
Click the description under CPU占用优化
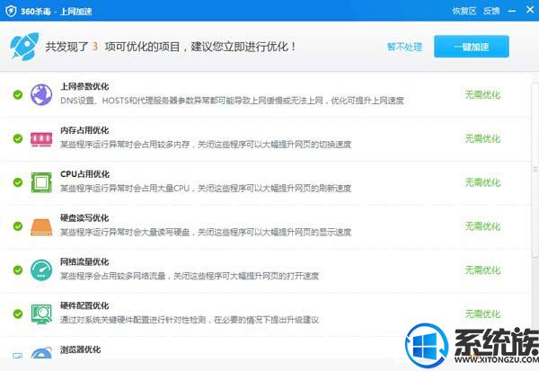point(206,189)
